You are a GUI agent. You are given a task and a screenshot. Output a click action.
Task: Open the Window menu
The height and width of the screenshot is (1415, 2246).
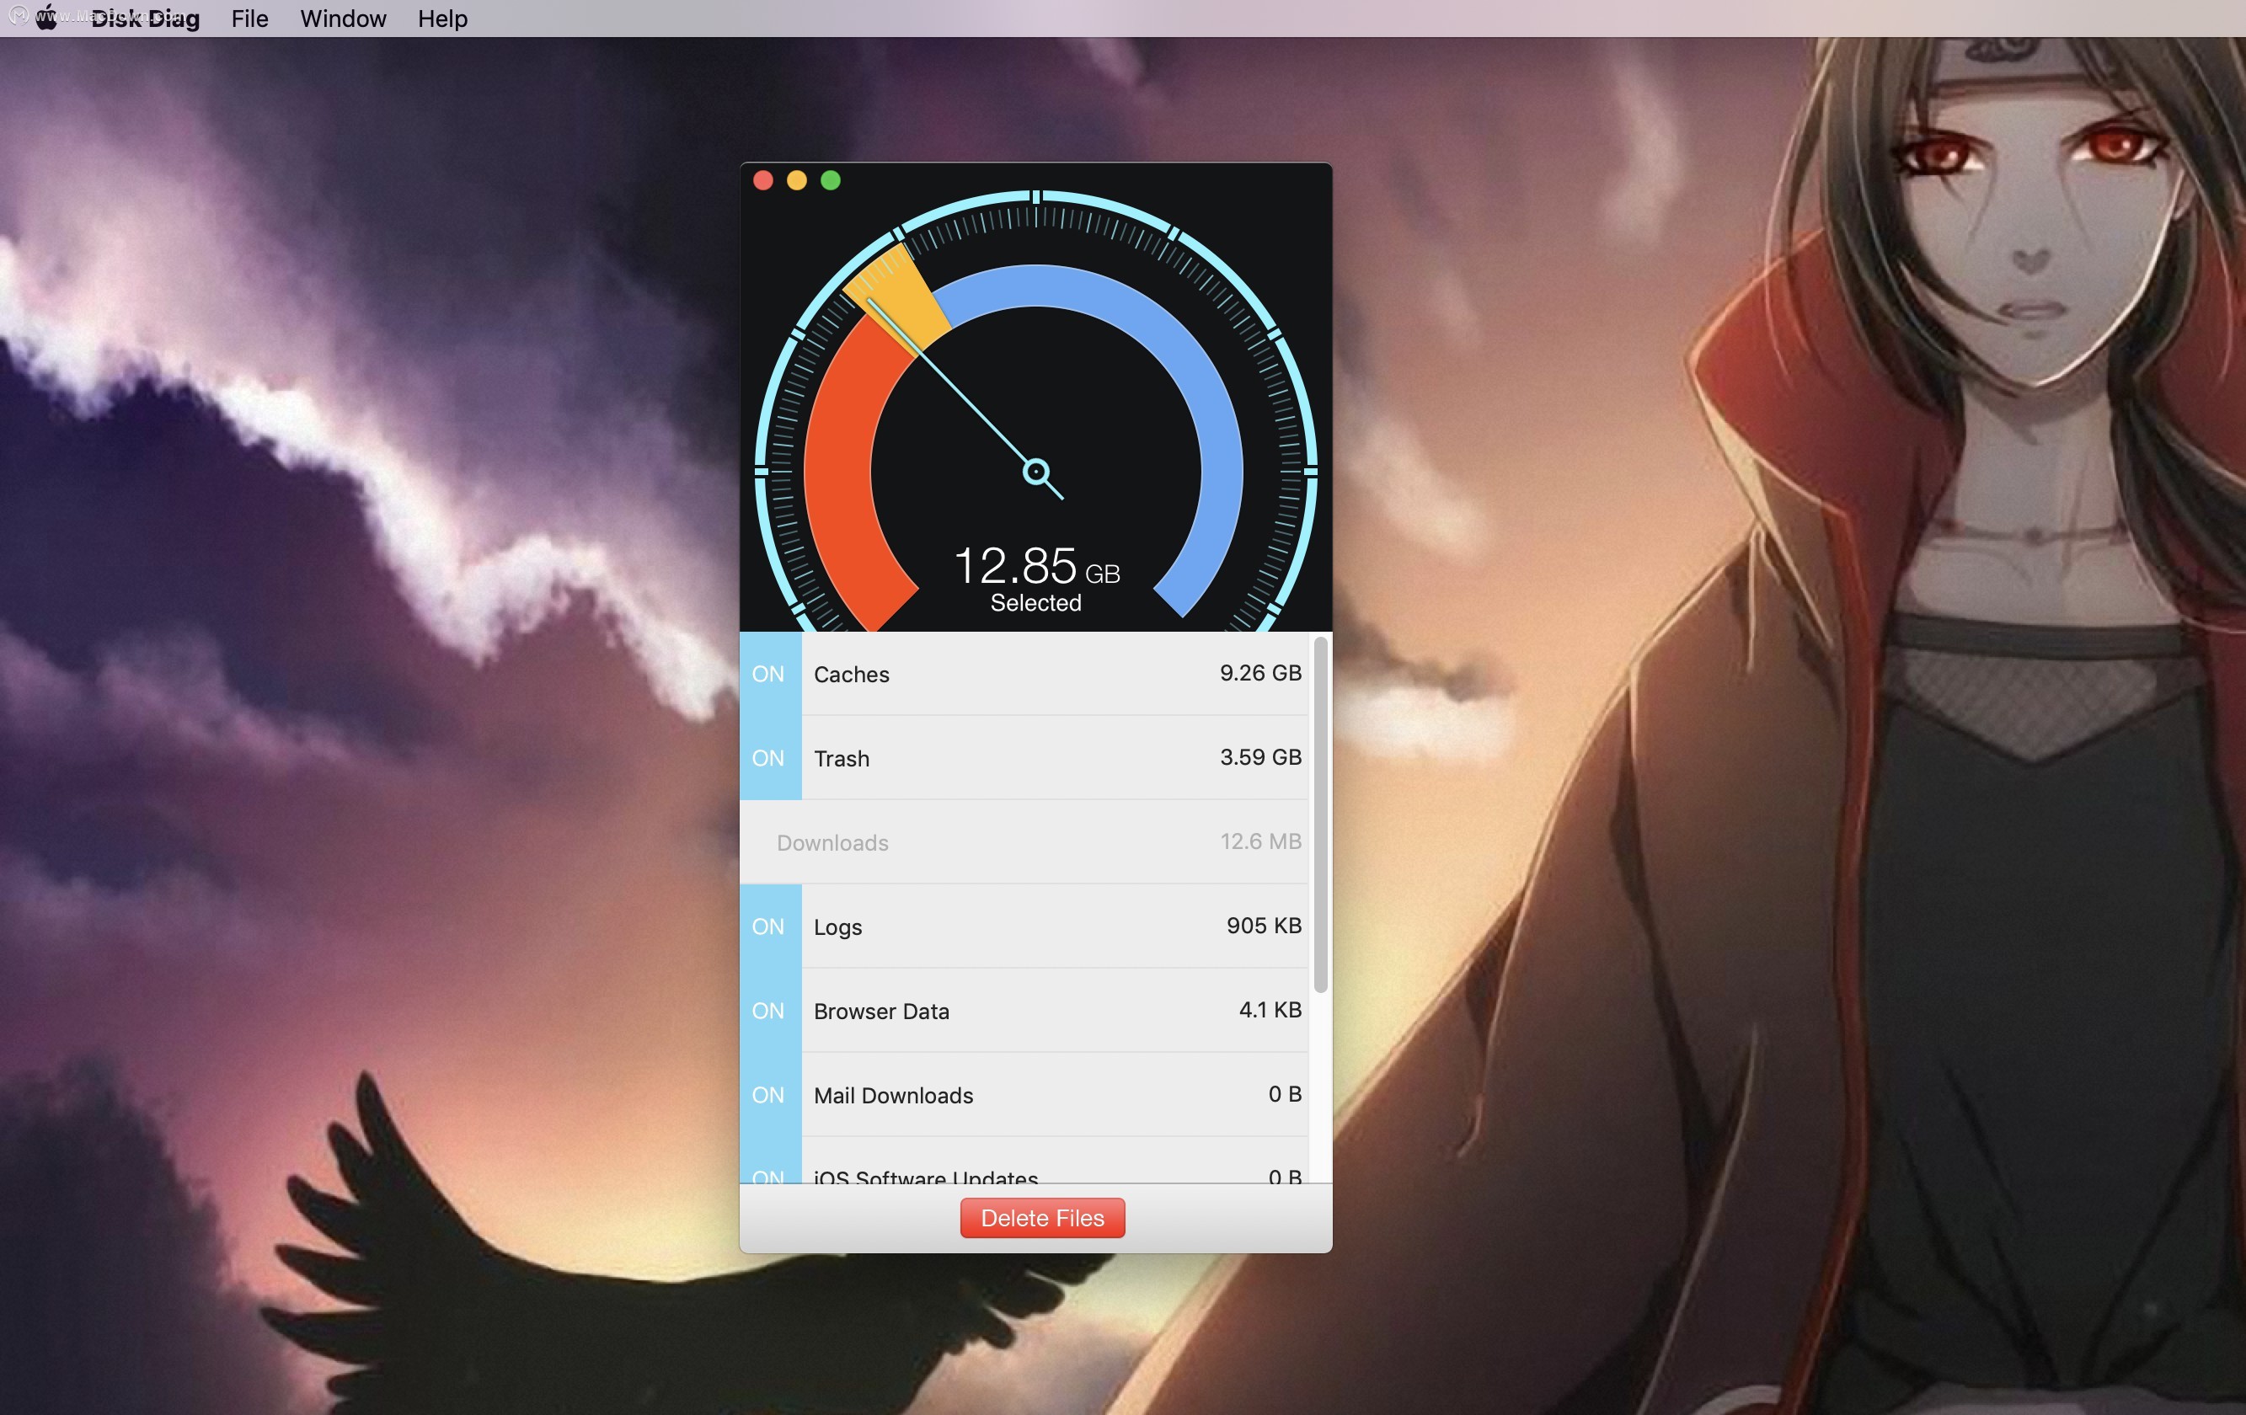[x=343, y=19]
